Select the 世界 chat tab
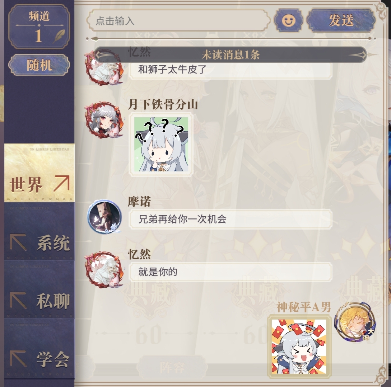This screenshot has height=387, width=391. point(39,173)
